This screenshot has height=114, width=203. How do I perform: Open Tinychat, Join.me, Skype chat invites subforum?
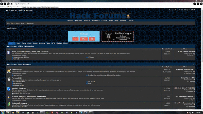click(x=104, y=75)
